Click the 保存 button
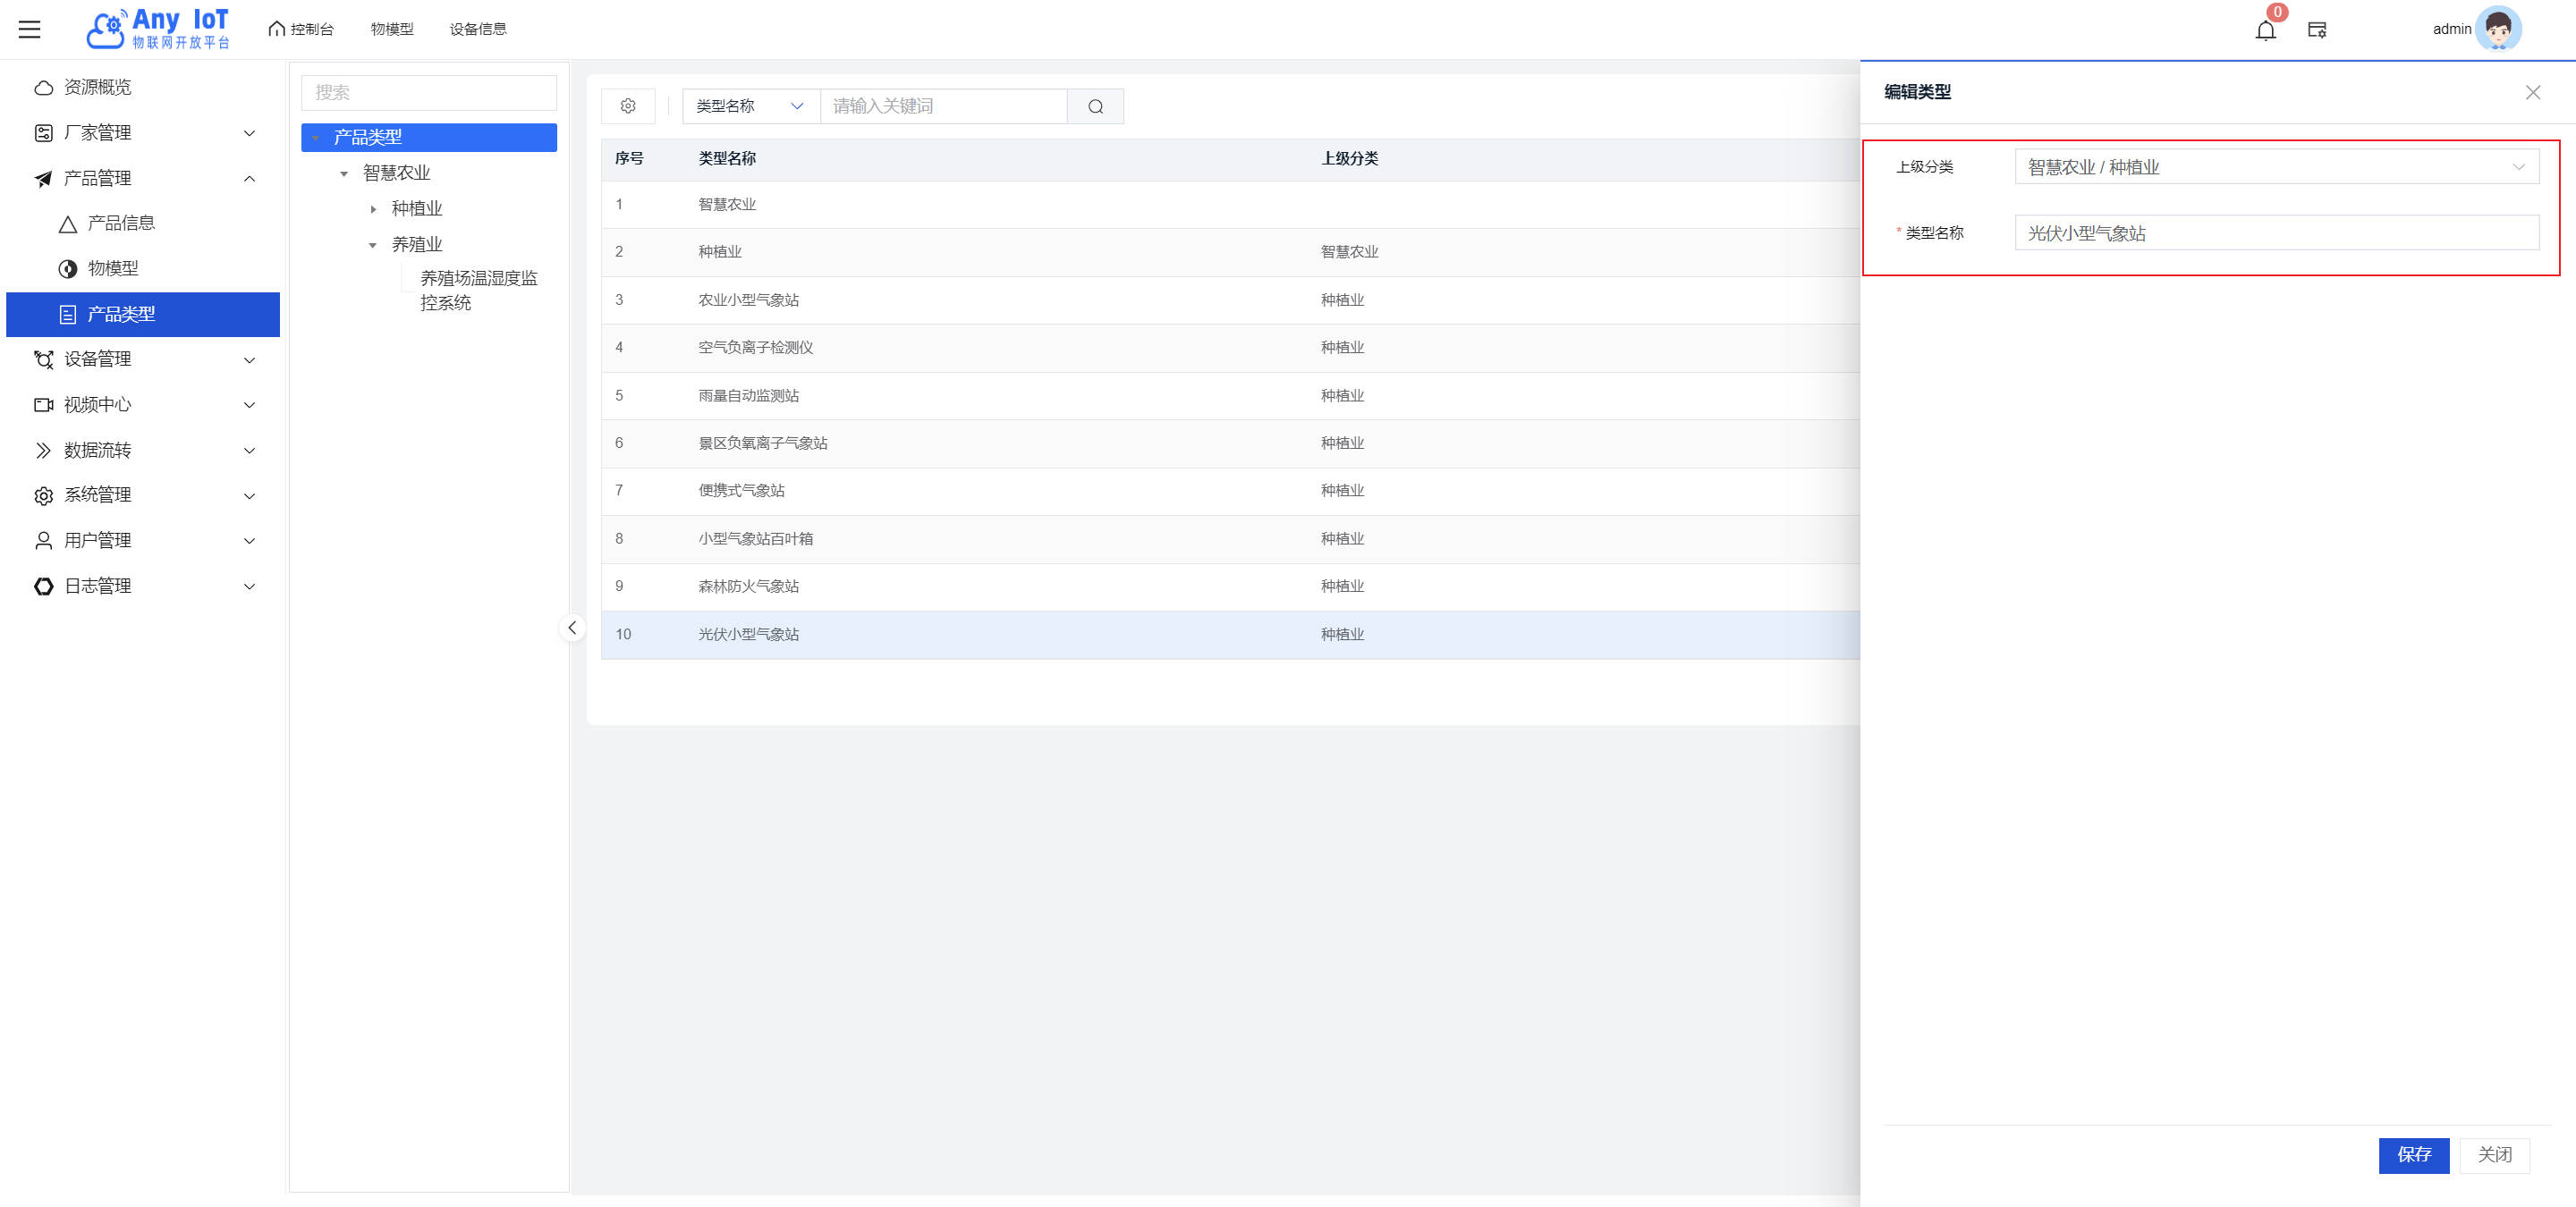2576x1207 pixels. coord(2413,1154)
